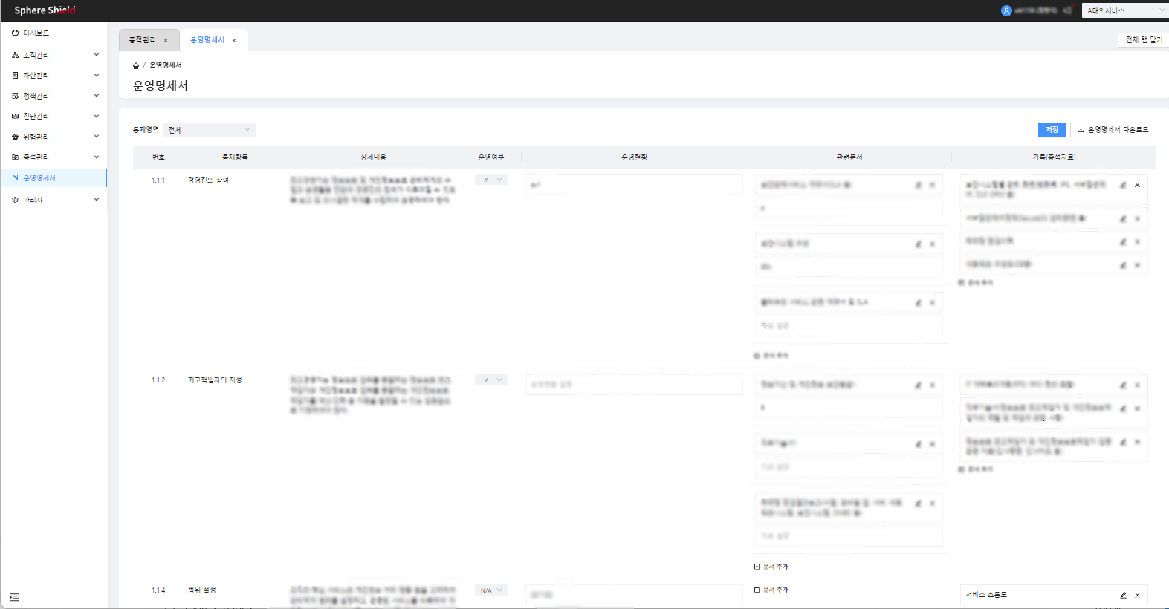
Task: Click the user profile icon in the top bar
Action: pyautogui.click(x=1006, y=10)
